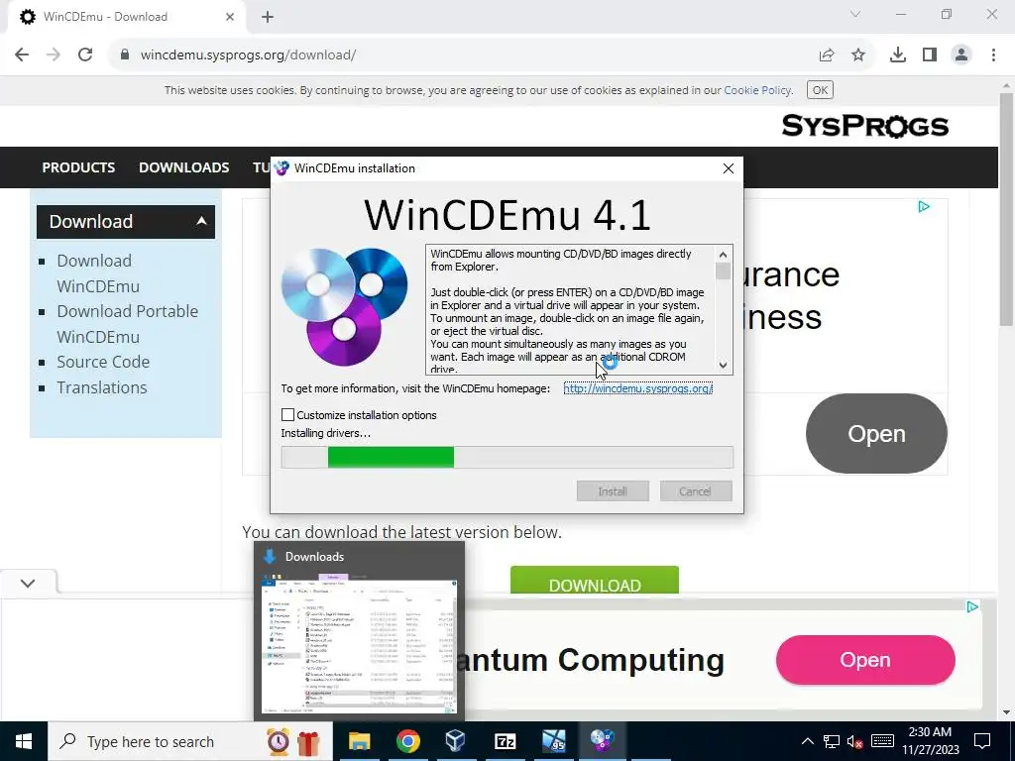Open Chrome profile avatar

[x=961, y=55]
